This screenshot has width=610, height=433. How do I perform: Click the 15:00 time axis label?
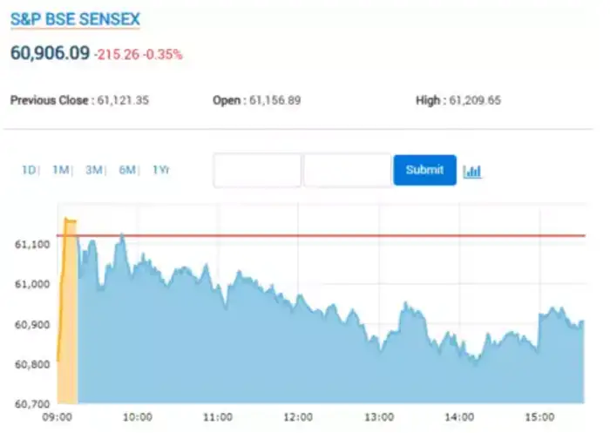[541, 417]
